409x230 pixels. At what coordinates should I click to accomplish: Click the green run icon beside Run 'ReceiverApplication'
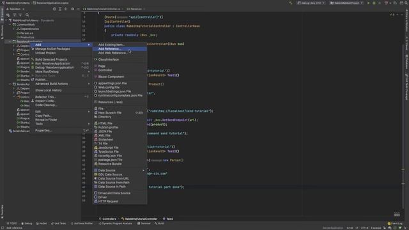click(33, 63)
